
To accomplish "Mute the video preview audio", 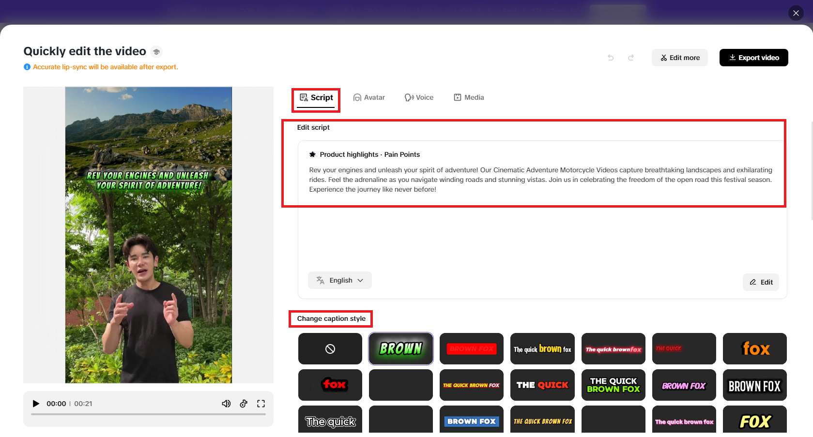I will (226, 403).
